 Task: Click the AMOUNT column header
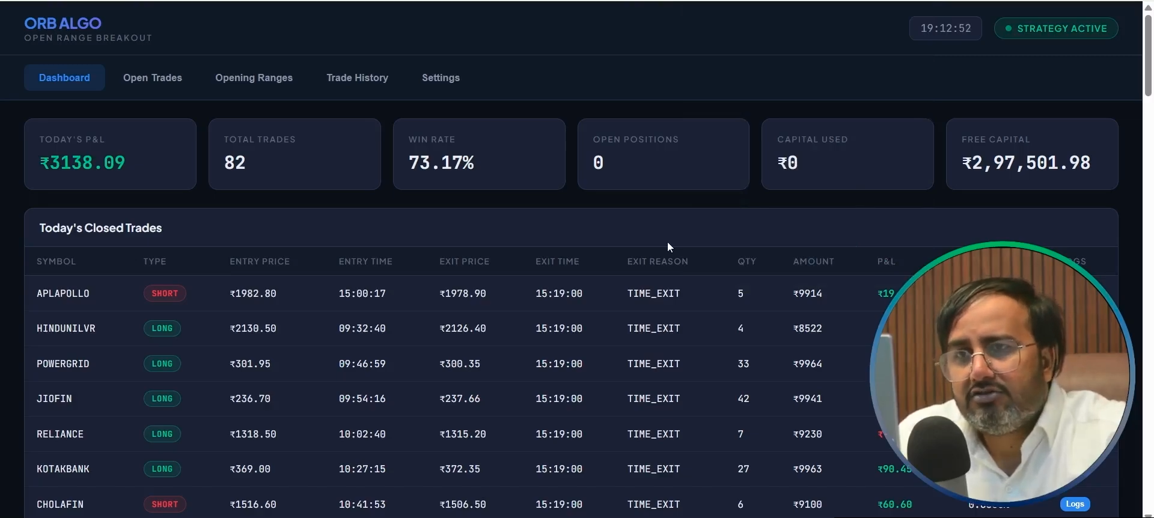tap(813, 261)
